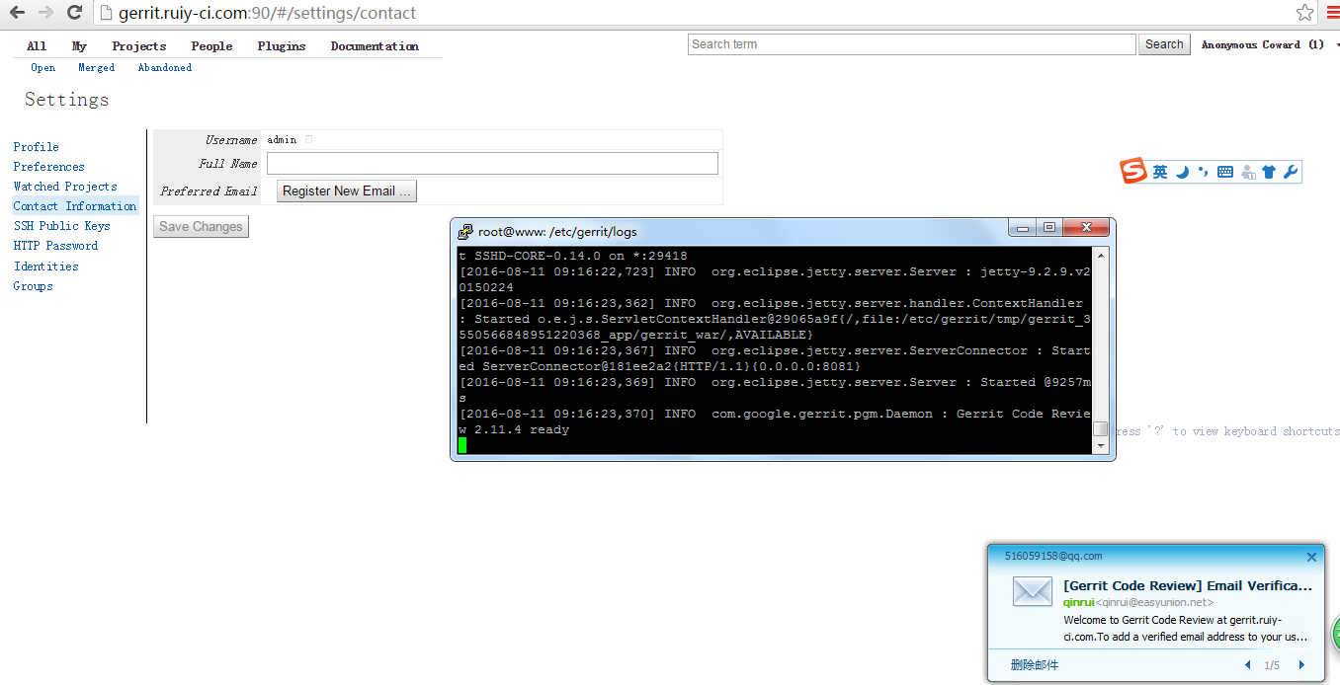Open the Plugins menu

pos(282,46)
